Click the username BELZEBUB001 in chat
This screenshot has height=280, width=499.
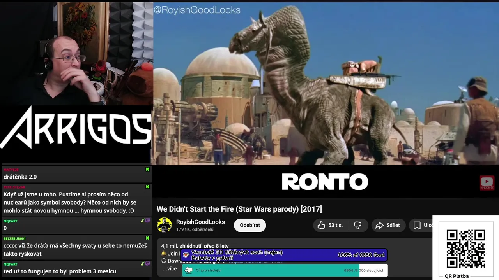[14, 238]
